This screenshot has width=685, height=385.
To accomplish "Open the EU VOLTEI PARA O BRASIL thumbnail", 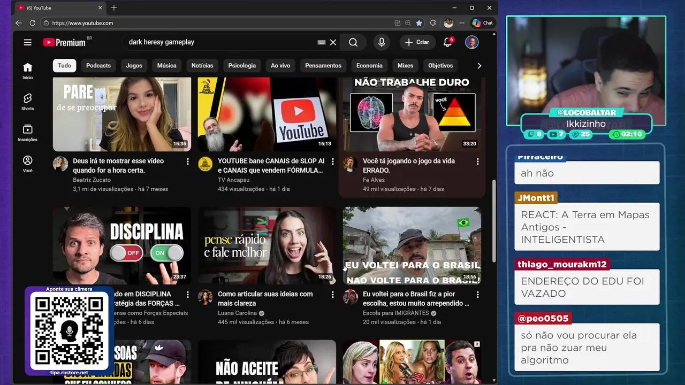I will pos(412,245).
